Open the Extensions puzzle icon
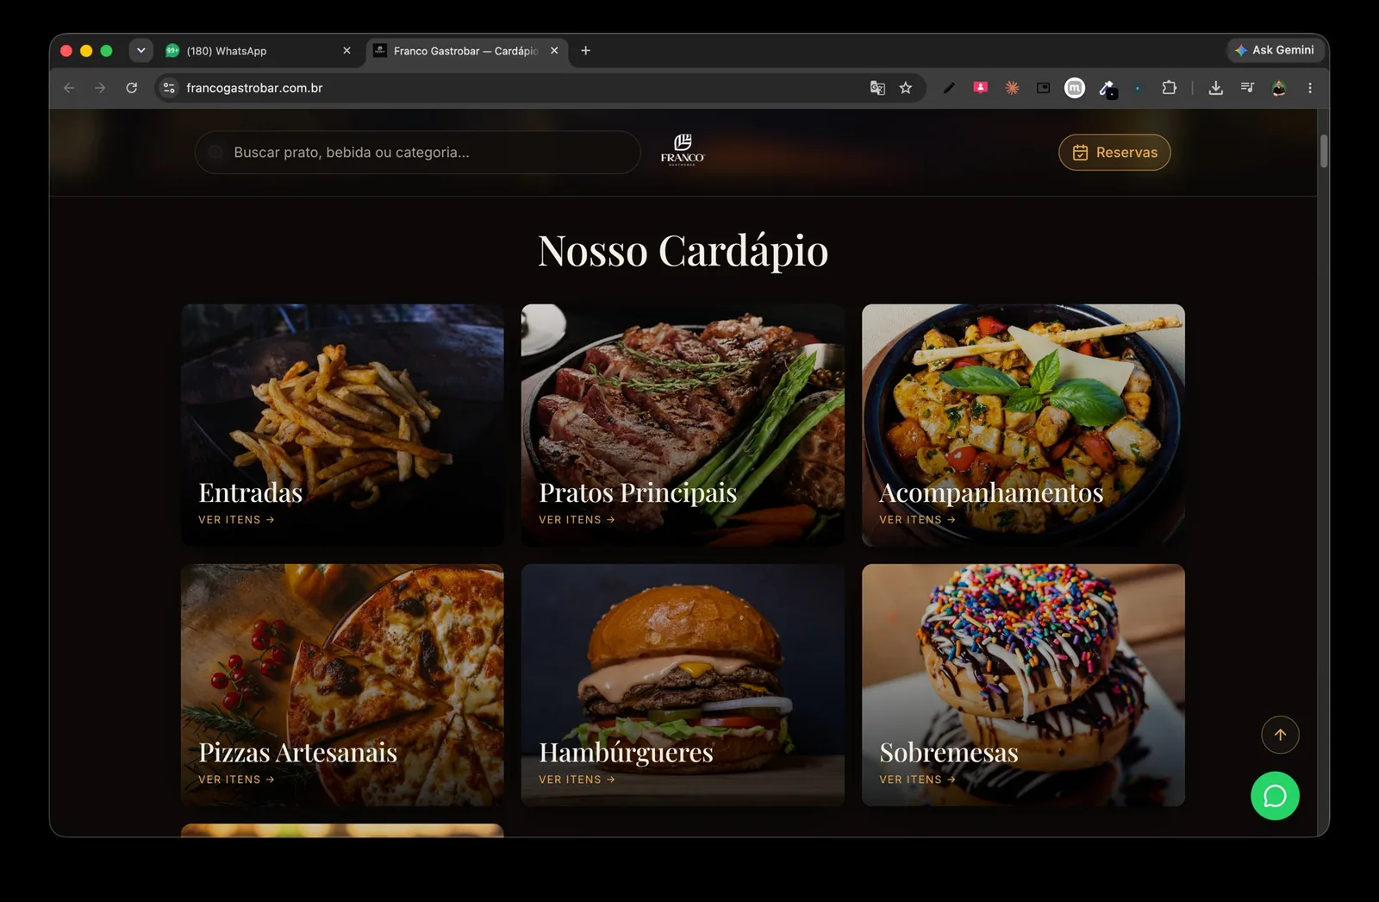1379x902 pixels. point(1170,88)
